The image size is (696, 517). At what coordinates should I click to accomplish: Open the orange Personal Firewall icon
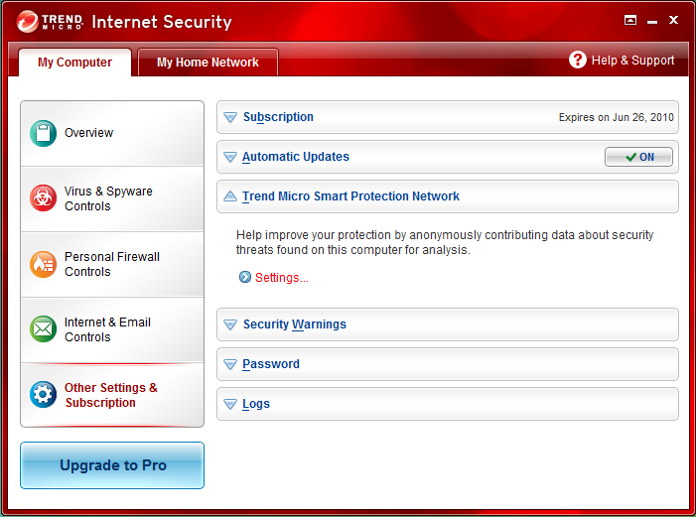[x=43, y=264]
